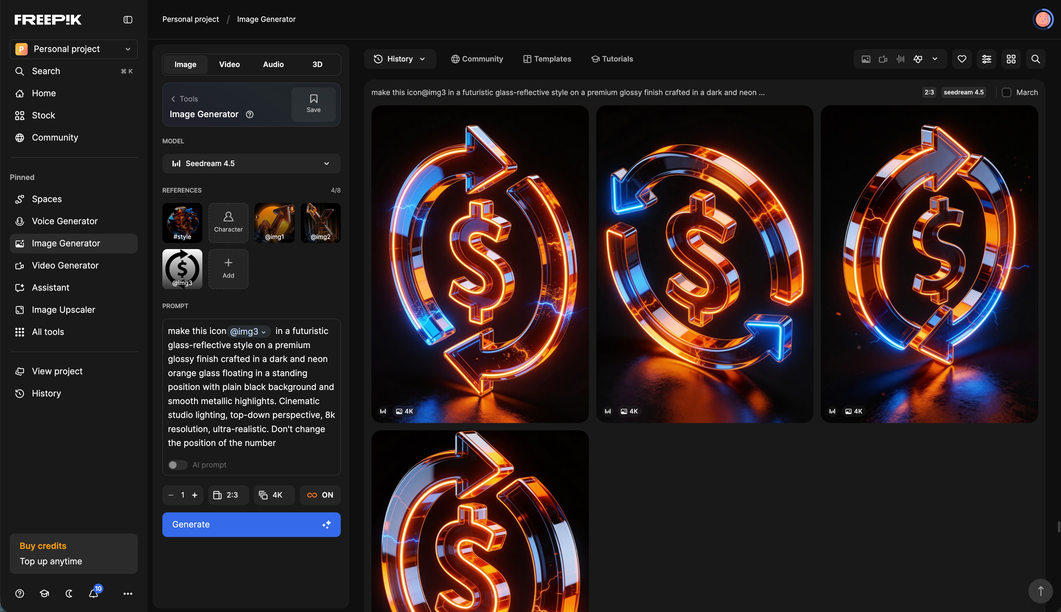Open Spaces in pinned list

[74, 199]
